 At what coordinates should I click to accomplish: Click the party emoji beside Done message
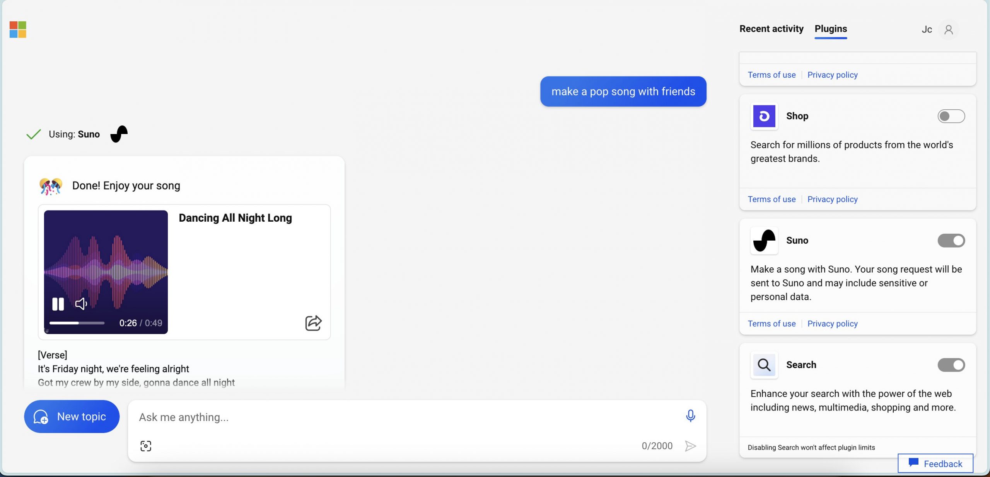pos(51,186)
